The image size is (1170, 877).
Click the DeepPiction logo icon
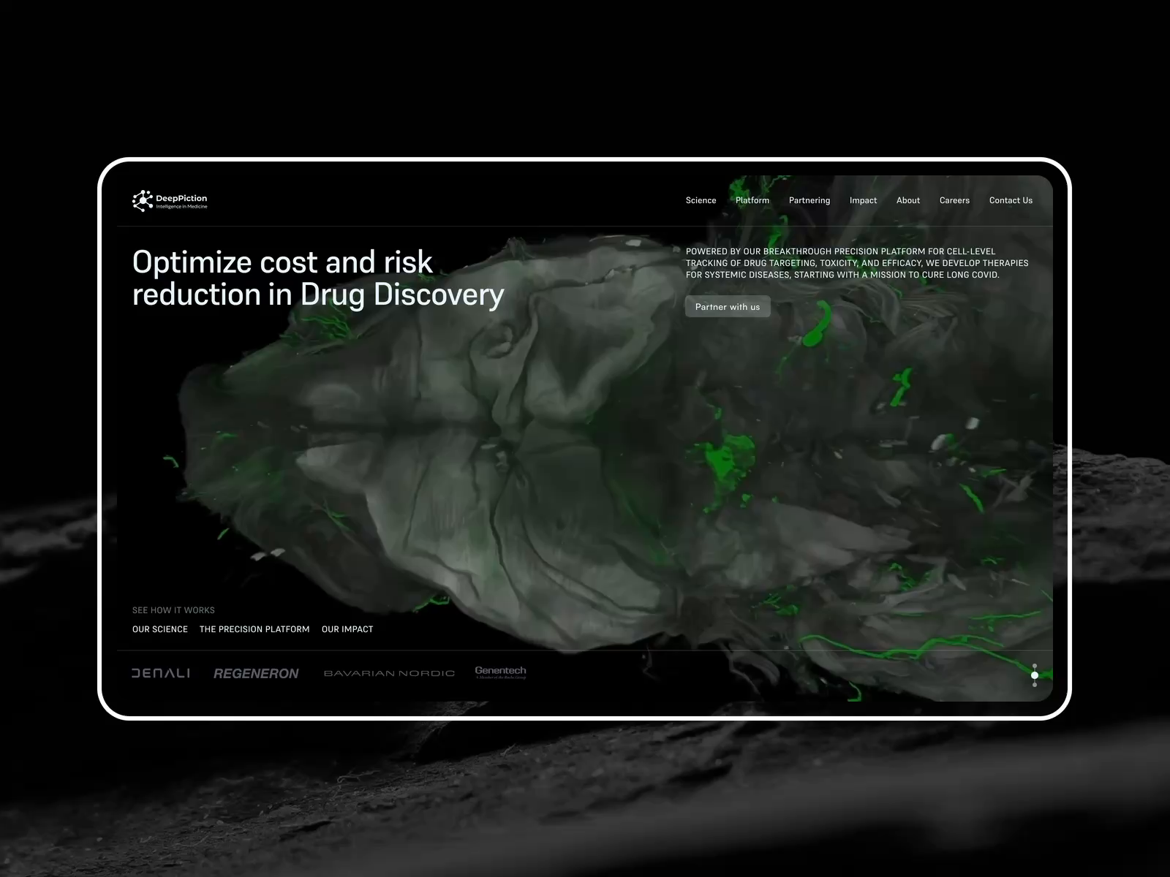(141, 200)
